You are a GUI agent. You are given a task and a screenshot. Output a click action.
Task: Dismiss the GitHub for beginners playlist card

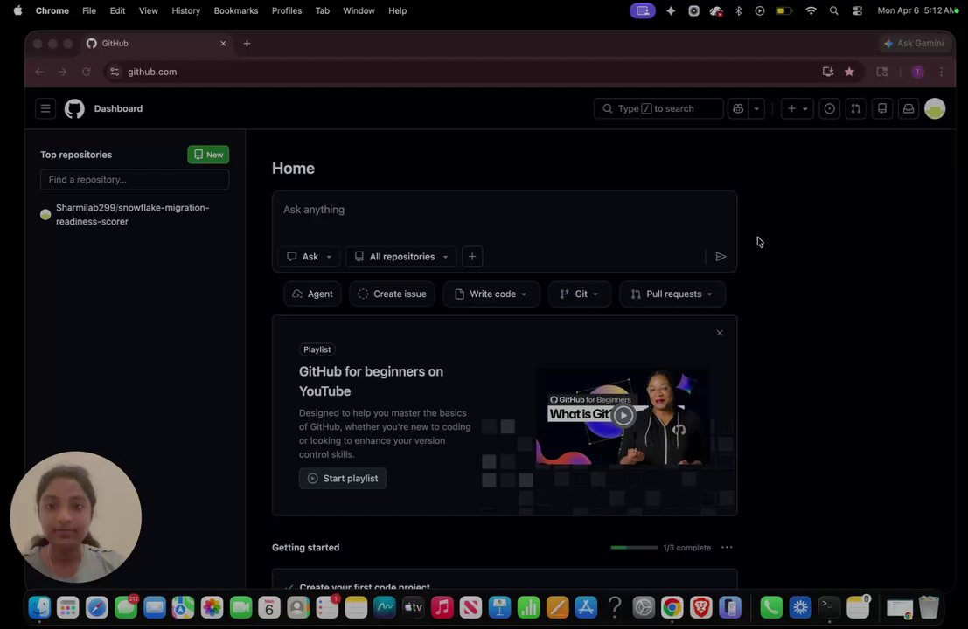[x=719, y=333]
